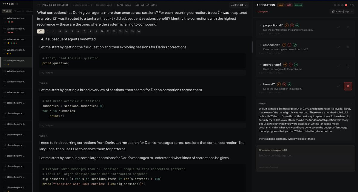Click the 'turn 4' heading
This screenshot has width=358, height=192.
click(x=44, y=136)
